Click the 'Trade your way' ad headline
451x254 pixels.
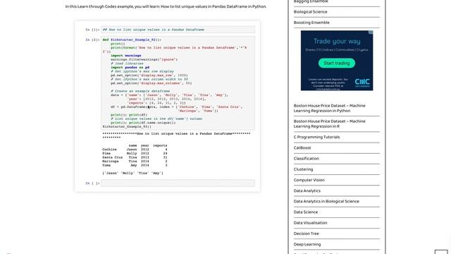point(337,41)
